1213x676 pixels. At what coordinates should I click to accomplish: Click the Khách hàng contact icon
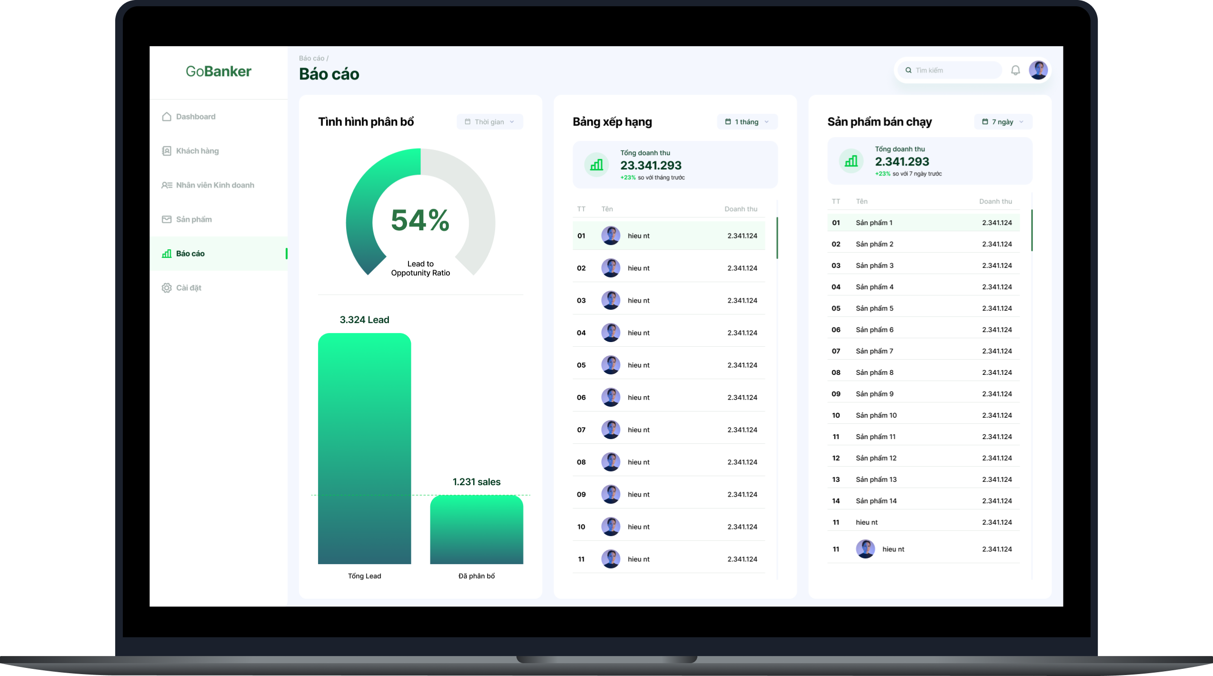[x=166, y=151]
